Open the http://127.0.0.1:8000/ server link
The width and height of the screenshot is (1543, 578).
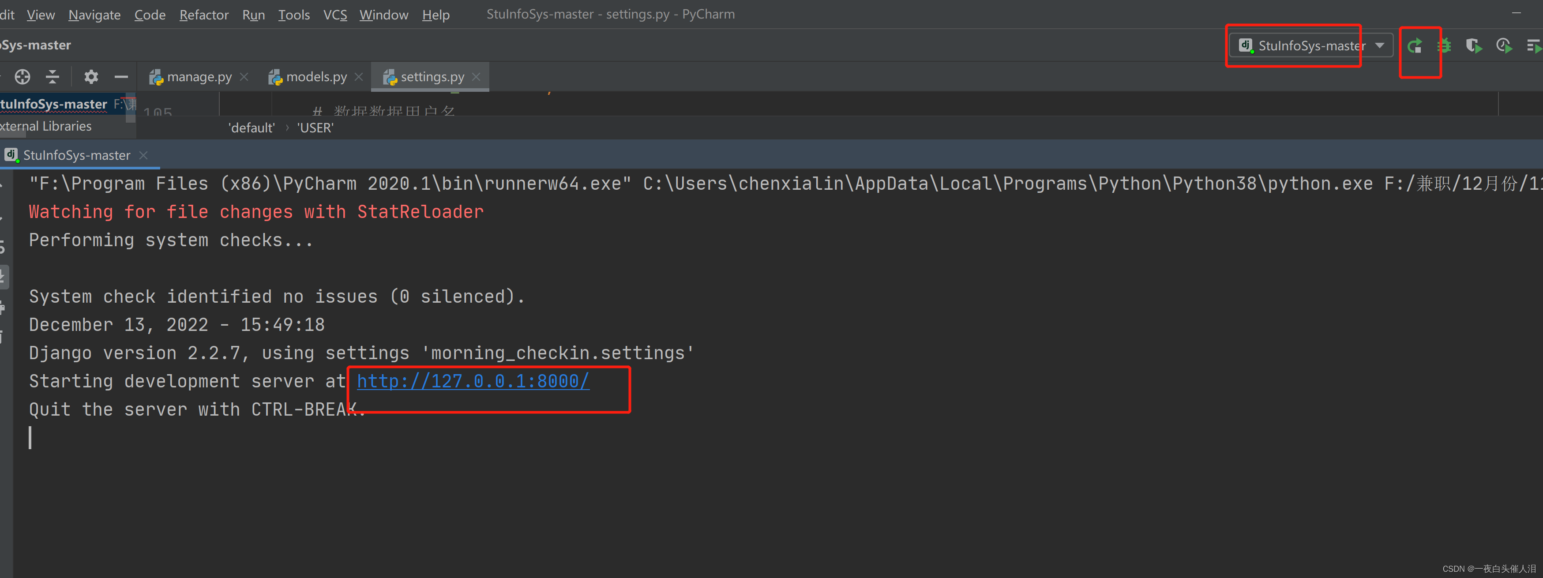click(x=473, y=381)
